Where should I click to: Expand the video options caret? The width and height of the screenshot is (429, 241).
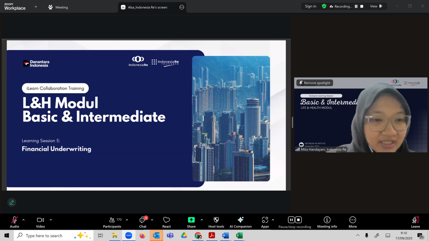coord(51,220)
